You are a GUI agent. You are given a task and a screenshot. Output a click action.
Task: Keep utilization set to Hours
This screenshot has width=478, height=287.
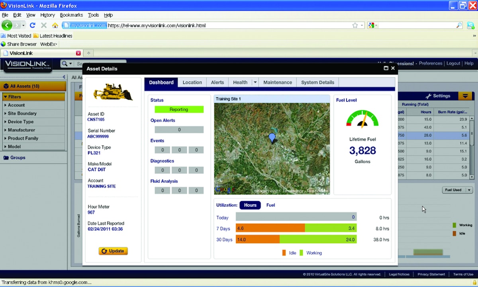pyautogui.click(x=250, y=205)
